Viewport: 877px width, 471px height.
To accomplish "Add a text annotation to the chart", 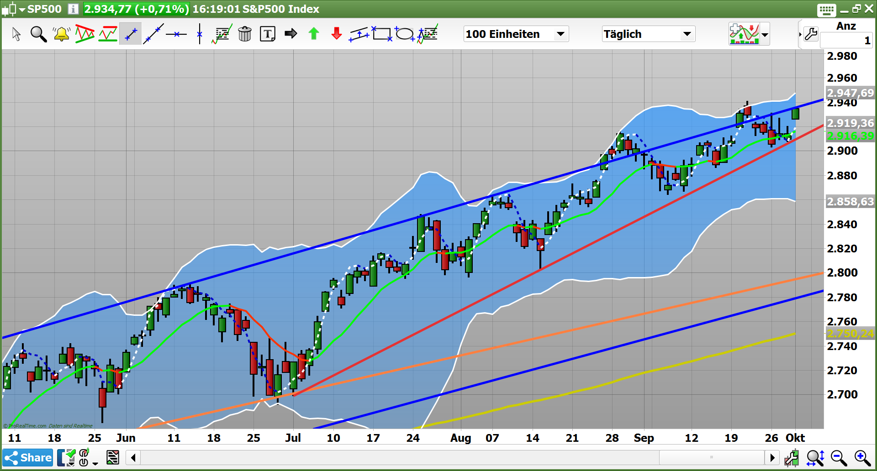I will (x=268, y=34).
